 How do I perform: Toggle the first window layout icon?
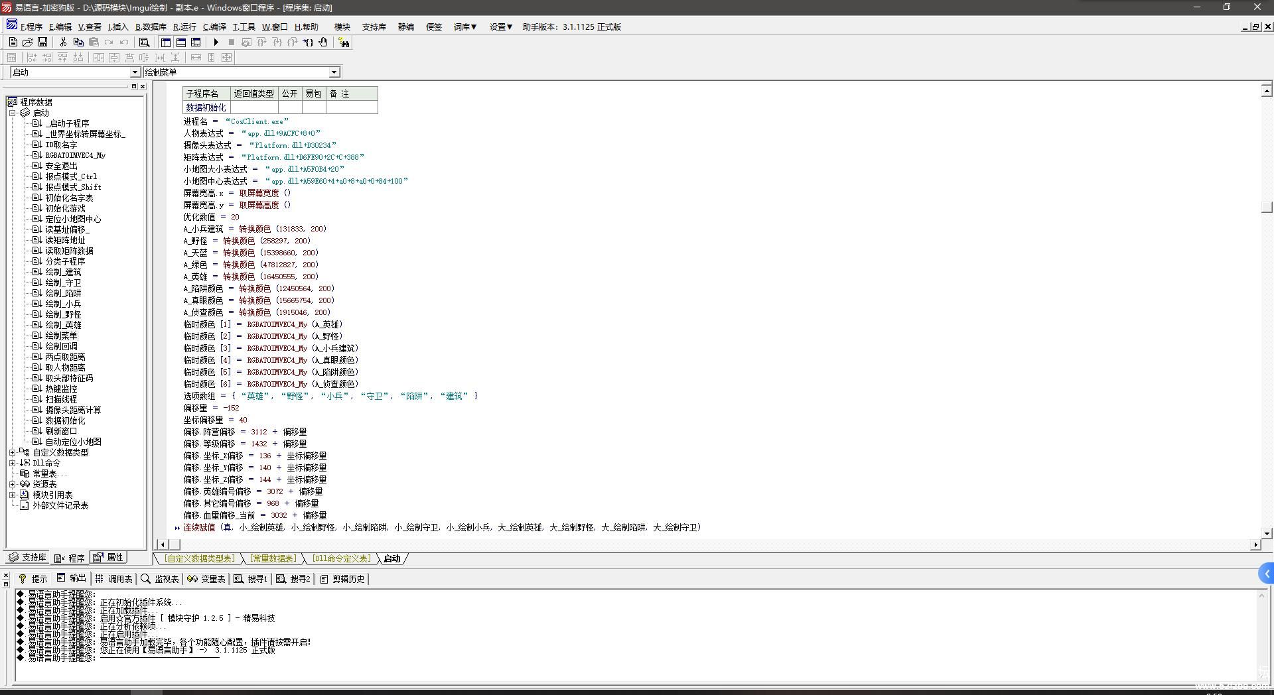[166, 42]
